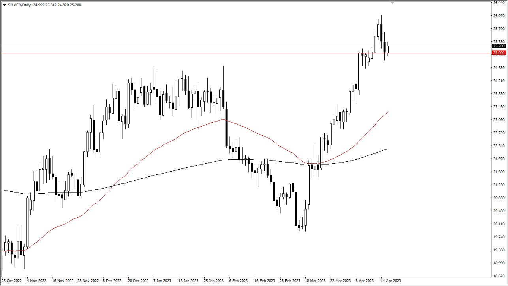
Task: Select the red 25.000 price label
Action: coord(499,53)
